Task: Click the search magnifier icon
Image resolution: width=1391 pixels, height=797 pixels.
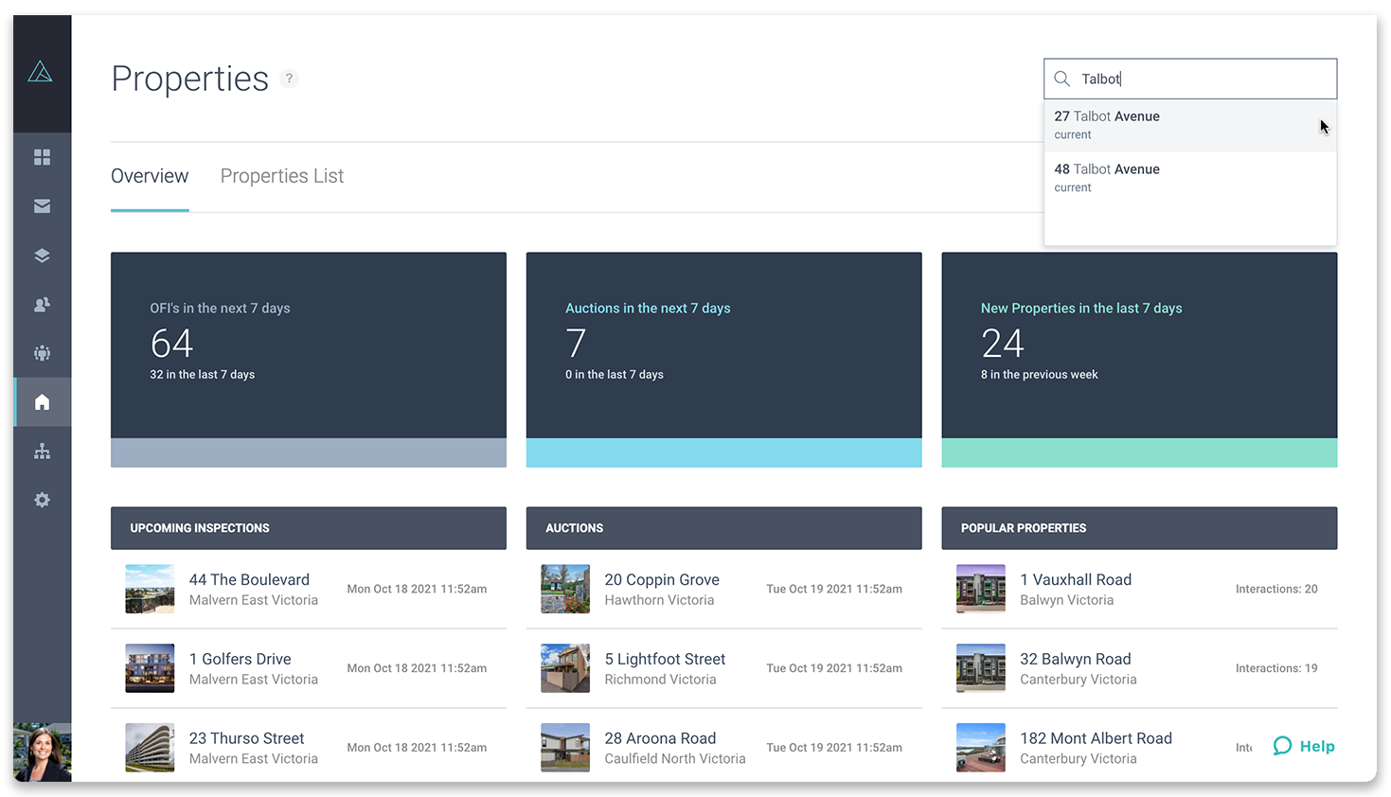Action: point(1062,79)
